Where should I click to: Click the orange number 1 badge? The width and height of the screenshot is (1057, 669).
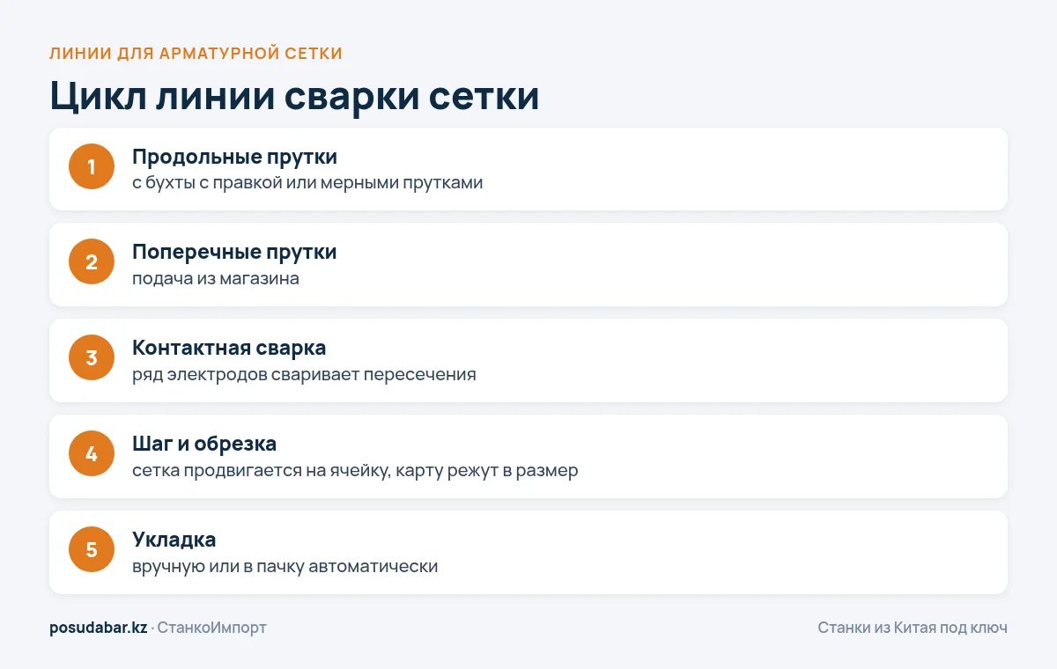point(92,166)
